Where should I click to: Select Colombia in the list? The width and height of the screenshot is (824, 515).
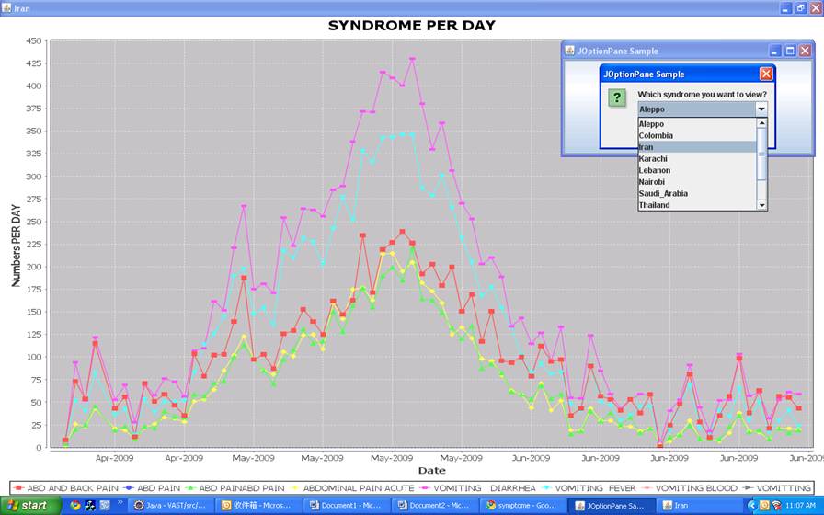(x=656, y=136)
